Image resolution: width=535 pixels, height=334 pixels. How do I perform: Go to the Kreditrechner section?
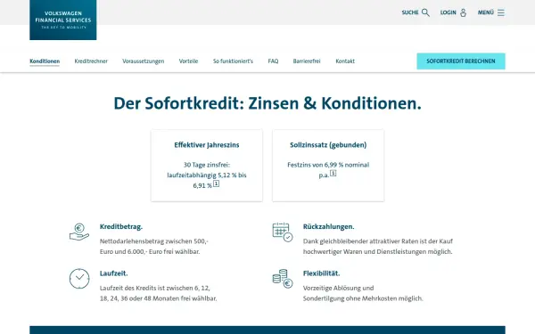(91, 61)
